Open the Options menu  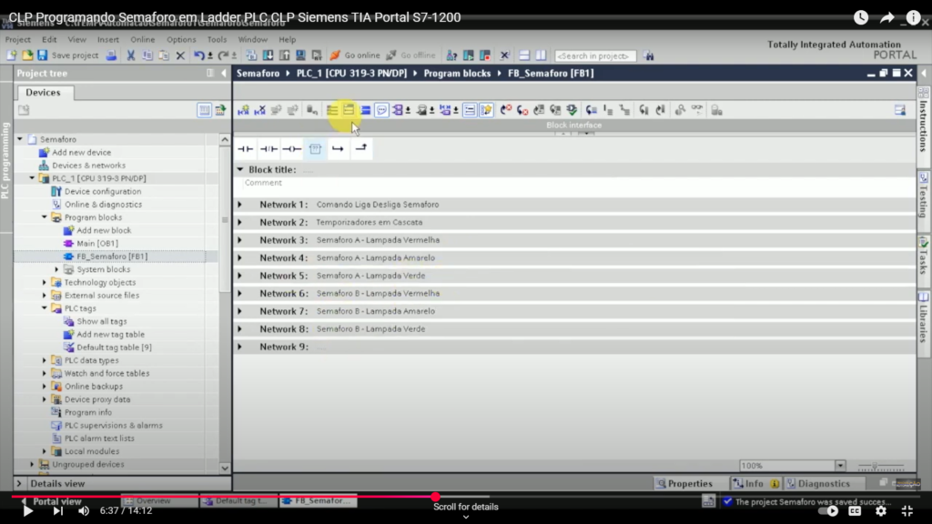[x=181, y=39]
